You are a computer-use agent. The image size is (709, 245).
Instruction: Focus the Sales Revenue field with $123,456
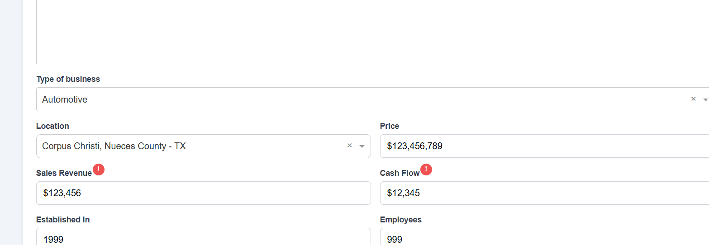pos(204,193)
